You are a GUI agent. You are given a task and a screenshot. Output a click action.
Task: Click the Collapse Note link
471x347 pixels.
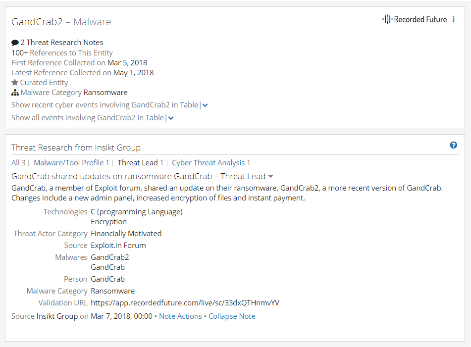[232, 316]
